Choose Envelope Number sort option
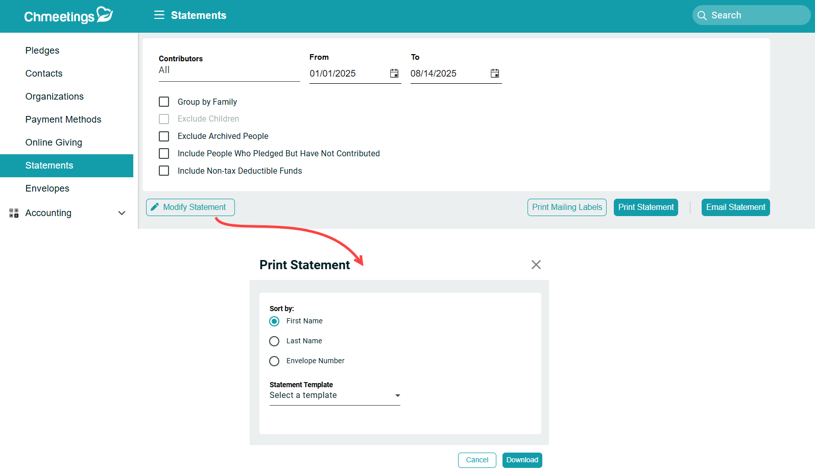Viewport: 815px width, 472px height. tap(274, 361)
